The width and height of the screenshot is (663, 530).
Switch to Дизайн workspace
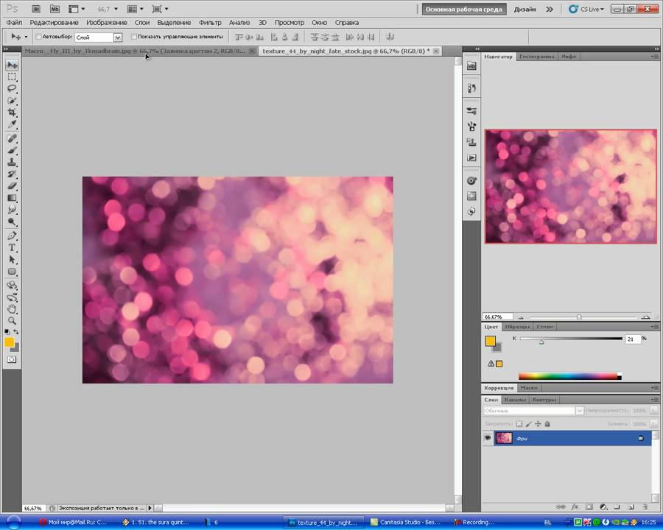coord(525,10)
